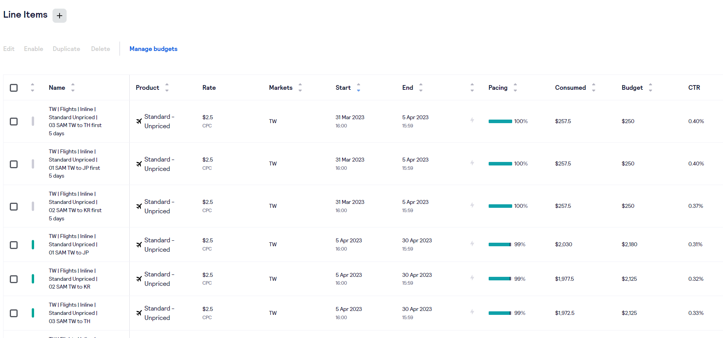Check the 03 SAM TW to TH first 5 days row

(x=14, y=122)
